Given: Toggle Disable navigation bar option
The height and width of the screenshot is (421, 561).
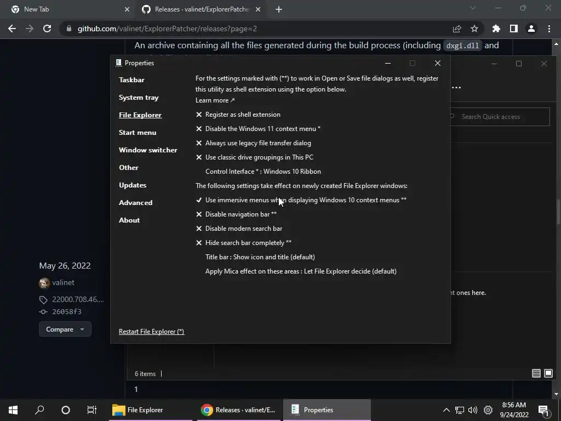Looking at the screenshot, I should tap(236, 214).
